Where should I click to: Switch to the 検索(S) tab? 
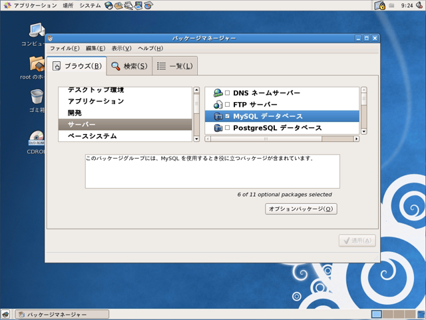click(x=129, y=66)
